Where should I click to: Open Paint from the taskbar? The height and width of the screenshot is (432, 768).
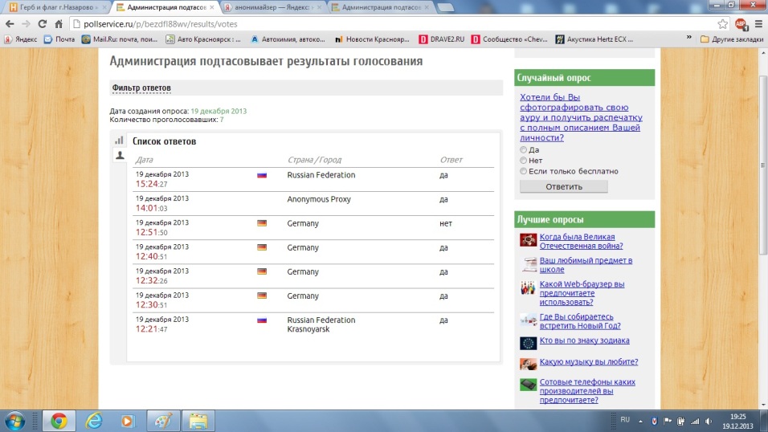coord(163,422)
